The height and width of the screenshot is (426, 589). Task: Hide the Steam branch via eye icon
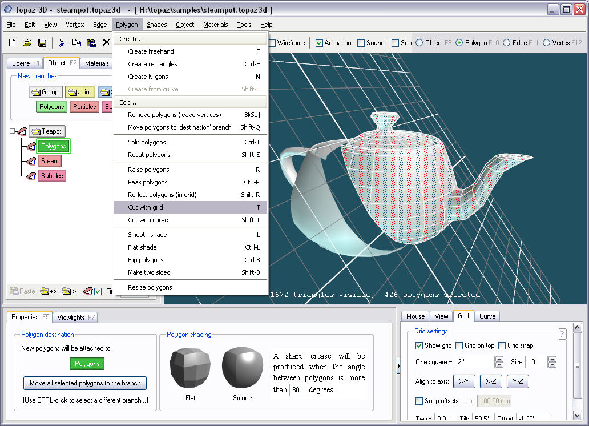pyautogui.click(x=31, y=162)
